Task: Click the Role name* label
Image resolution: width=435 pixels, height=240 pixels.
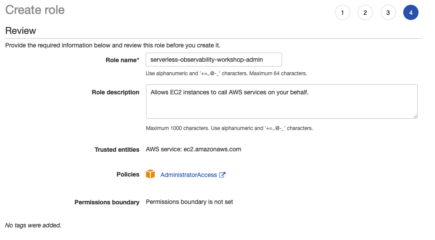Action: pyautogui.click(x=123, y=60)
